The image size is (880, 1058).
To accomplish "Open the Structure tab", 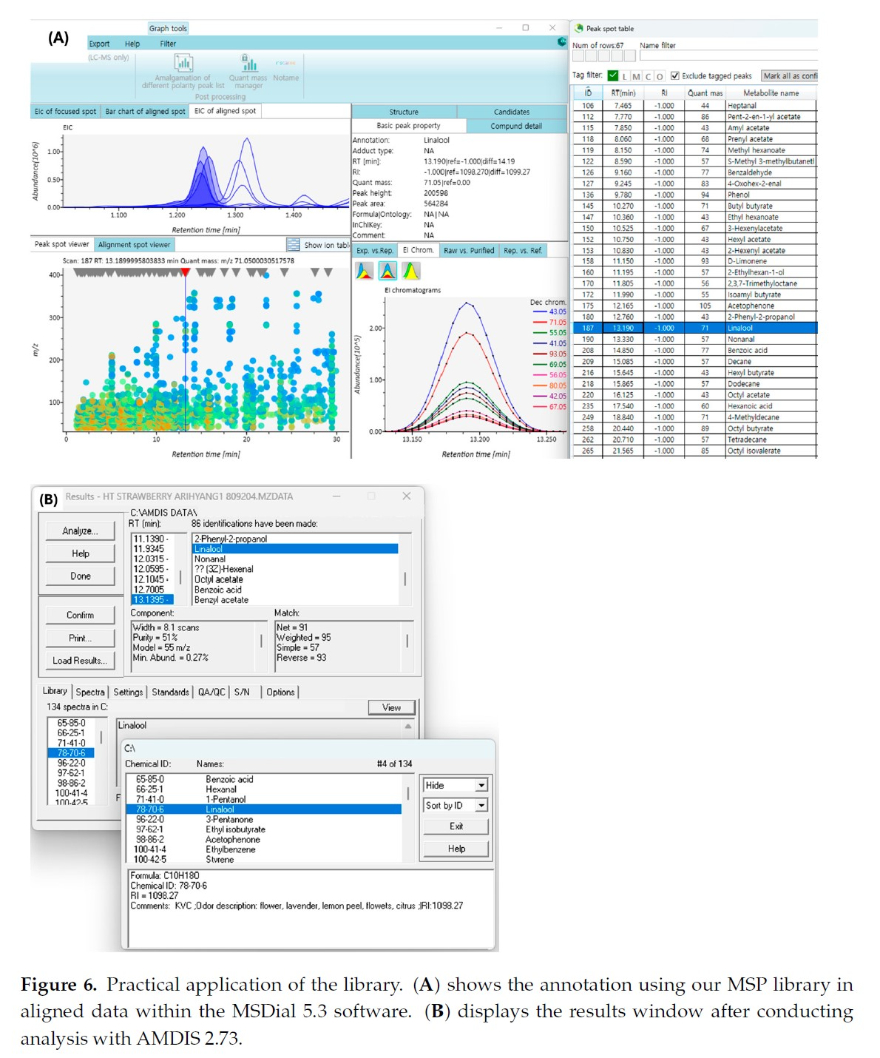I will point(404,112).
